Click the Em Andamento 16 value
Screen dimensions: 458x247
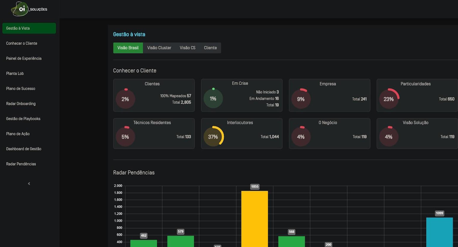[264, 99]
